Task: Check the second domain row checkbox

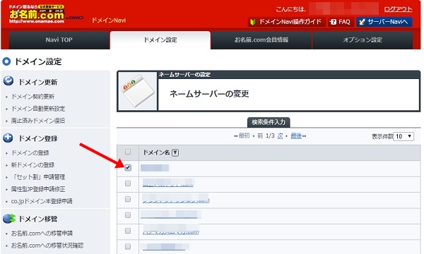Action: [128, 183]
